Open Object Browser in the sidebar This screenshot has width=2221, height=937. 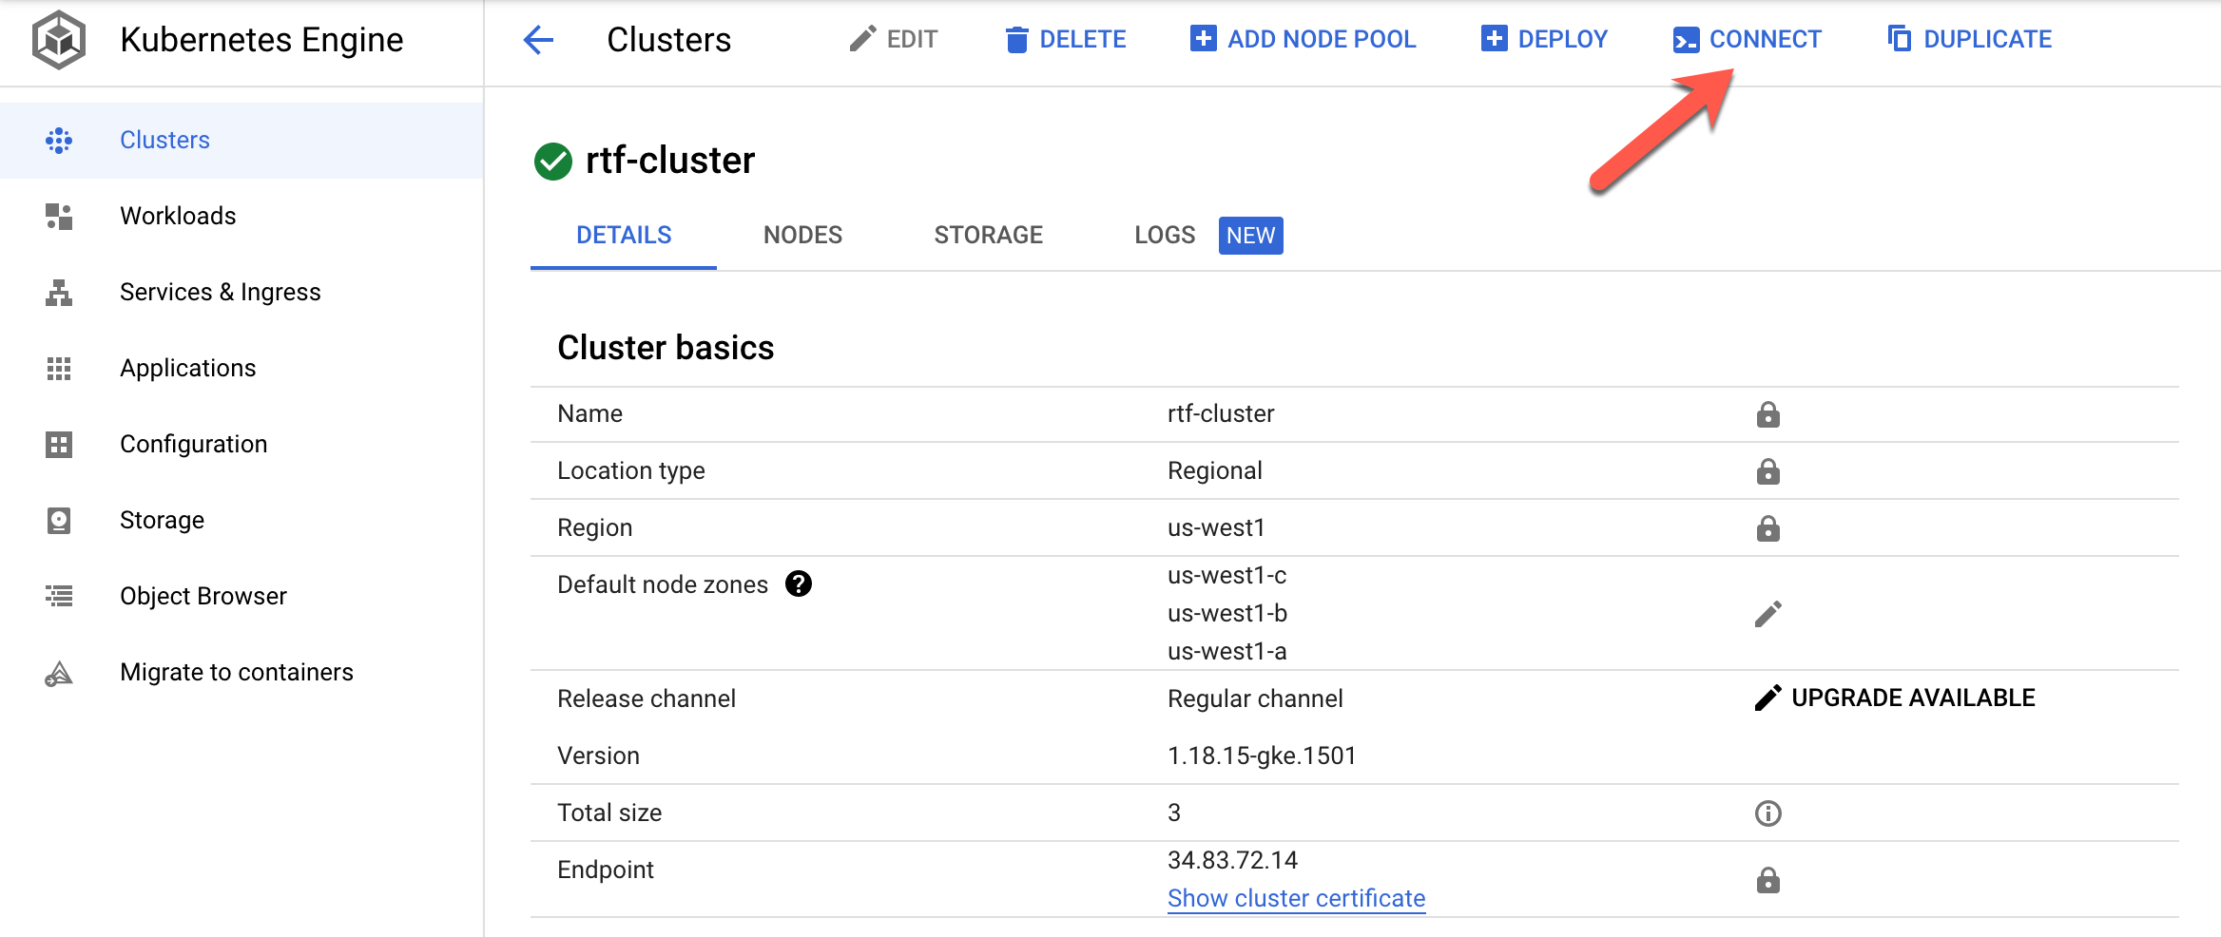coord(241,597)
